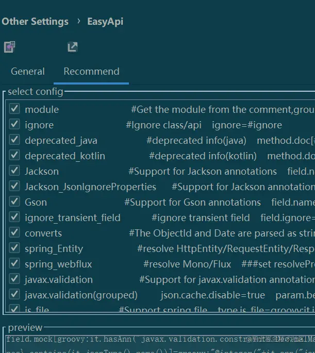Disable the Gson support checkbox

point(14,202)
